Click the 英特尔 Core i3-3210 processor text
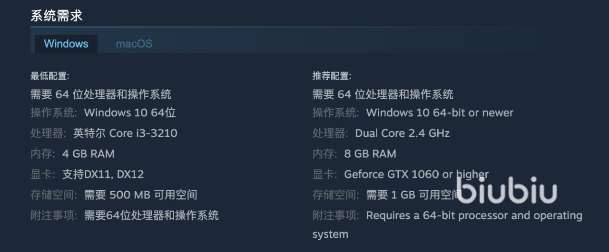The width and height of the screenshot is (609, 252). point(125,133)
